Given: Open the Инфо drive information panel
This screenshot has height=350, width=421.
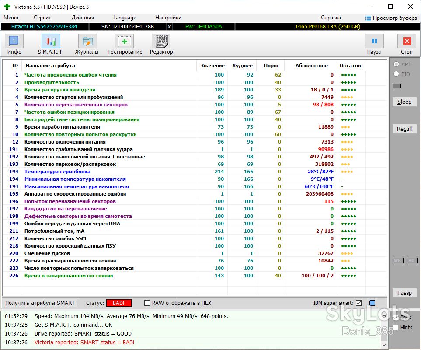Looking at the screenshot, I should pyautogui.click(x=14, y=42).
